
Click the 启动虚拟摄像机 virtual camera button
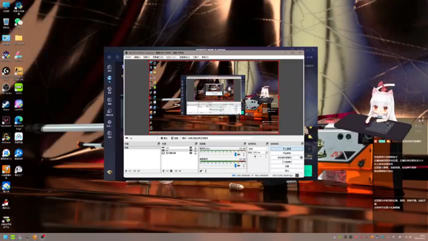click(285, 157)
